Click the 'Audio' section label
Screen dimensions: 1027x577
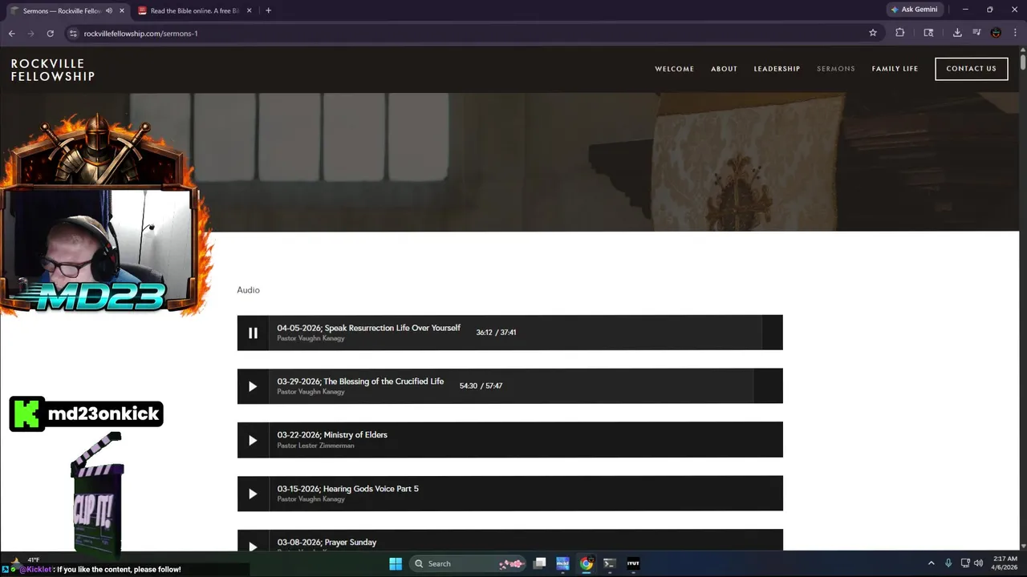(x=248, y=290)
